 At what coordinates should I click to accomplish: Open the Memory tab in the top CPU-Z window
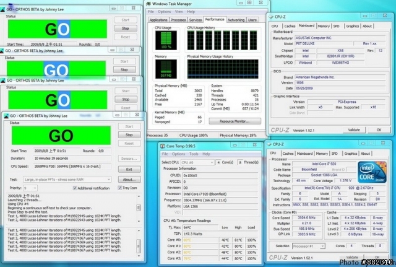[x=324, y=26]
